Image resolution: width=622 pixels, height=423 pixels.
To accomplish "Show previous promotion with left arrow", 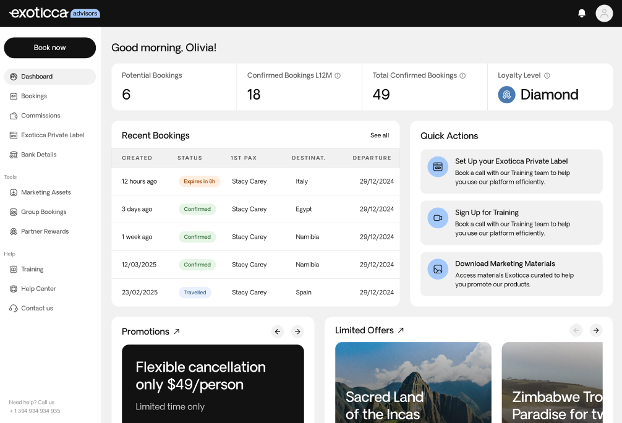I will click(x=278, y=331).
